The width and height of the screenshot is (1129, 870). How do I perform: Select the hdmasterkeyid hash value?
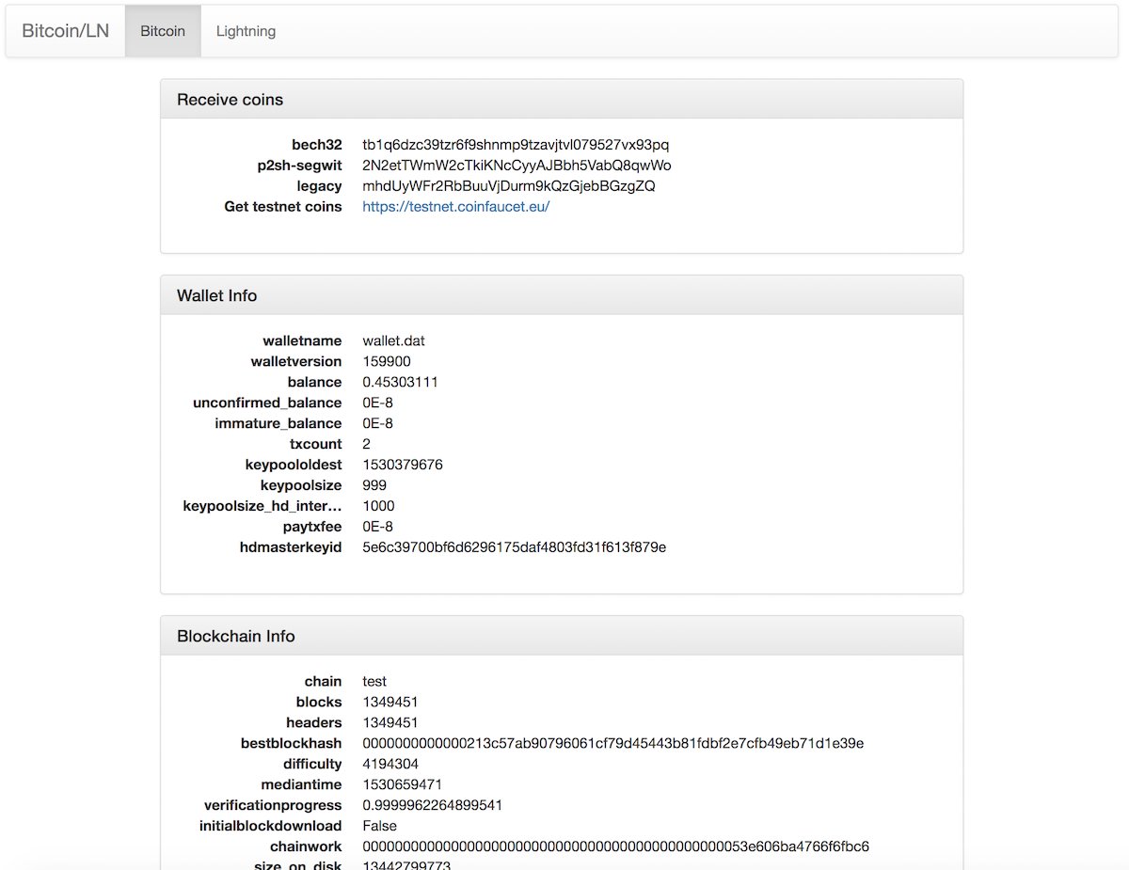[x=514, y=546]
